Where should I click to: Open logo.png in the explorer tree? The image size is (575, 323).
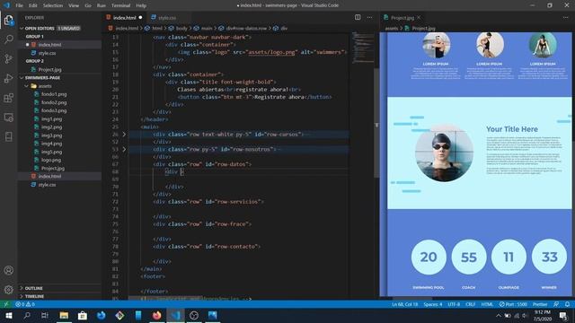click(51, 160)
